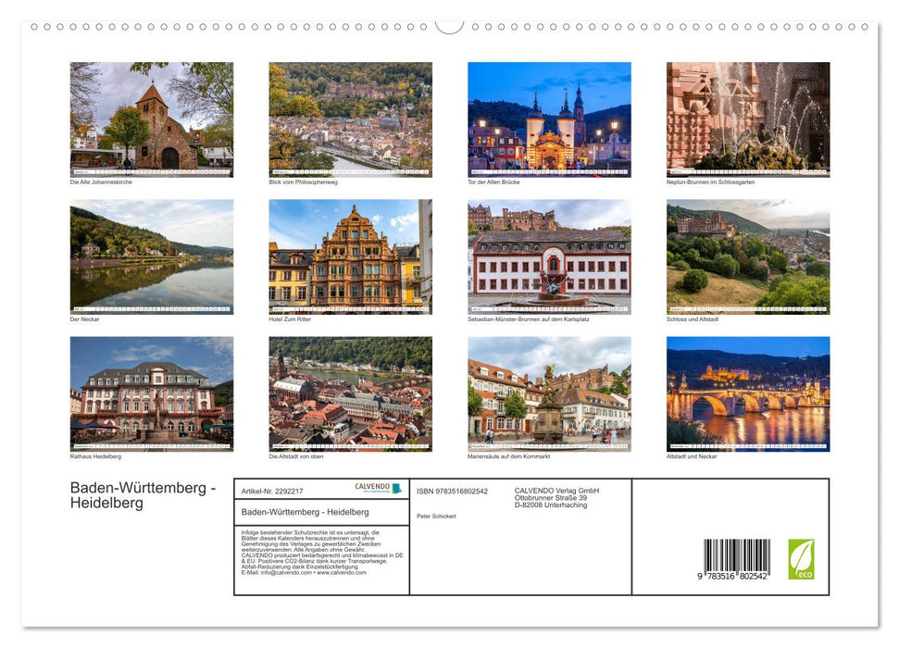Click the boxed 'Baden-Württemberg - Heidelberg' title
Image resolution: width=899 pixels, height=648 pixels.
pyautogui.click(x=305, y=512)
